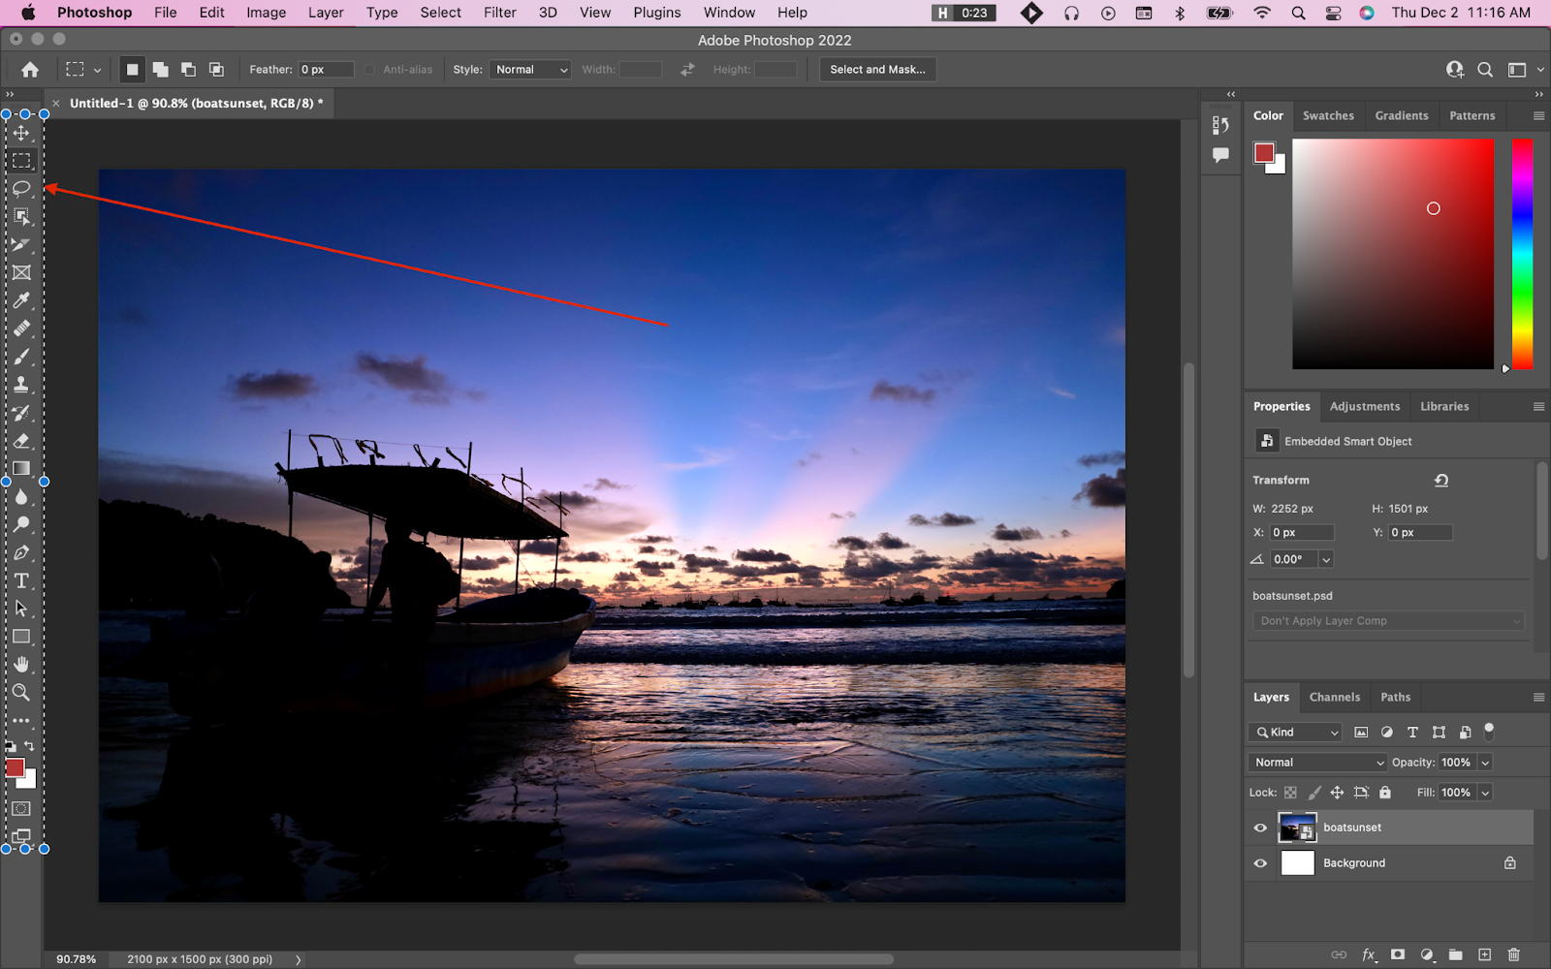1551x969 pixels.
Task: Open the Filter menu
Action: pos(499,13)
